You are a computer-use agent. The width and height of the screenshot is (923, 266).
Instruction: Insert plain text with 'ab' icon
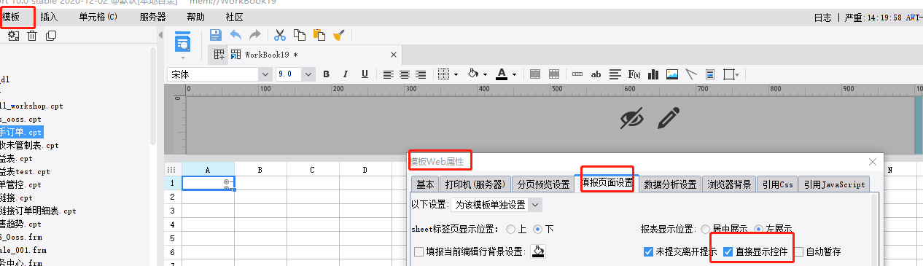pos(596,74)
